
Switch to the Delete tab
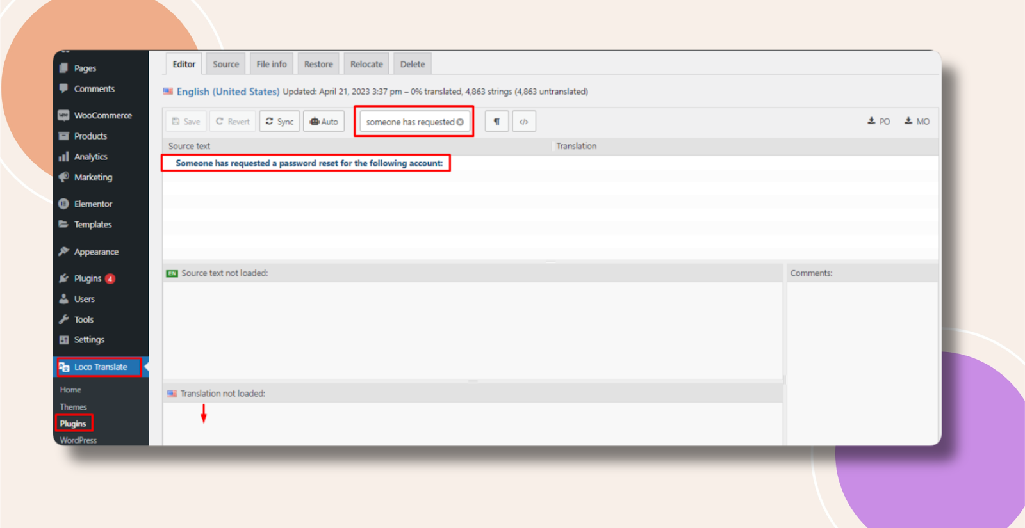point(413,64)
